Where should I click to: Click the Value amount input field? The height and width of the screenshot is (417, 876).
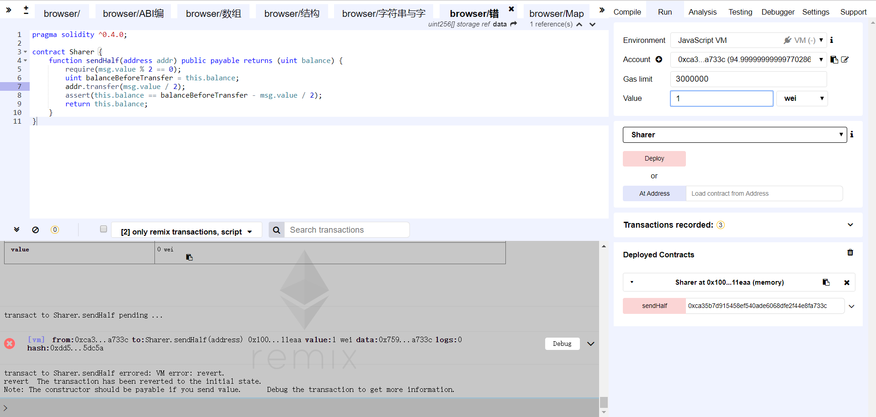[722, 98]
